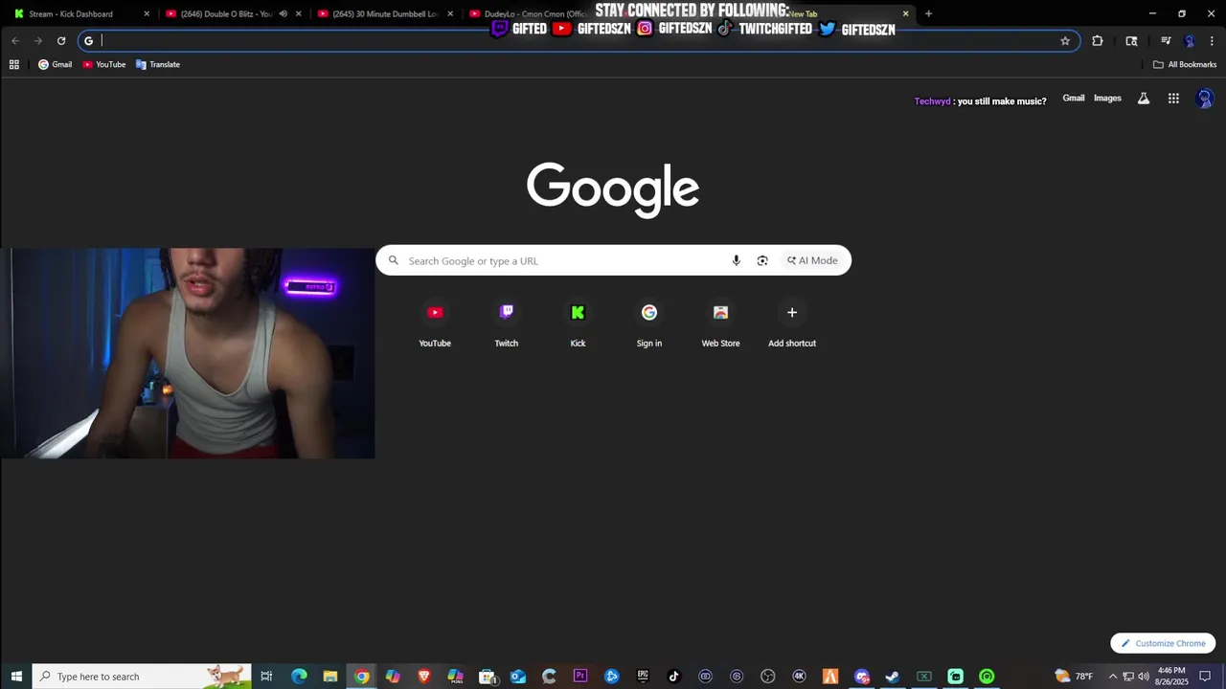Open the Gmail bookmark
The height and width of the screenshot is (689, 1226).
55,64
